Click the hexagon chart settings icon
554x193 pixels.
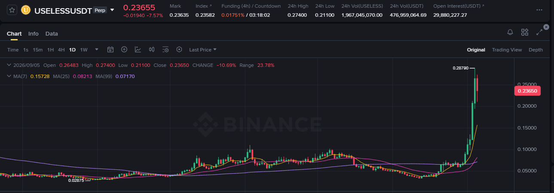(x=179, y=50)
